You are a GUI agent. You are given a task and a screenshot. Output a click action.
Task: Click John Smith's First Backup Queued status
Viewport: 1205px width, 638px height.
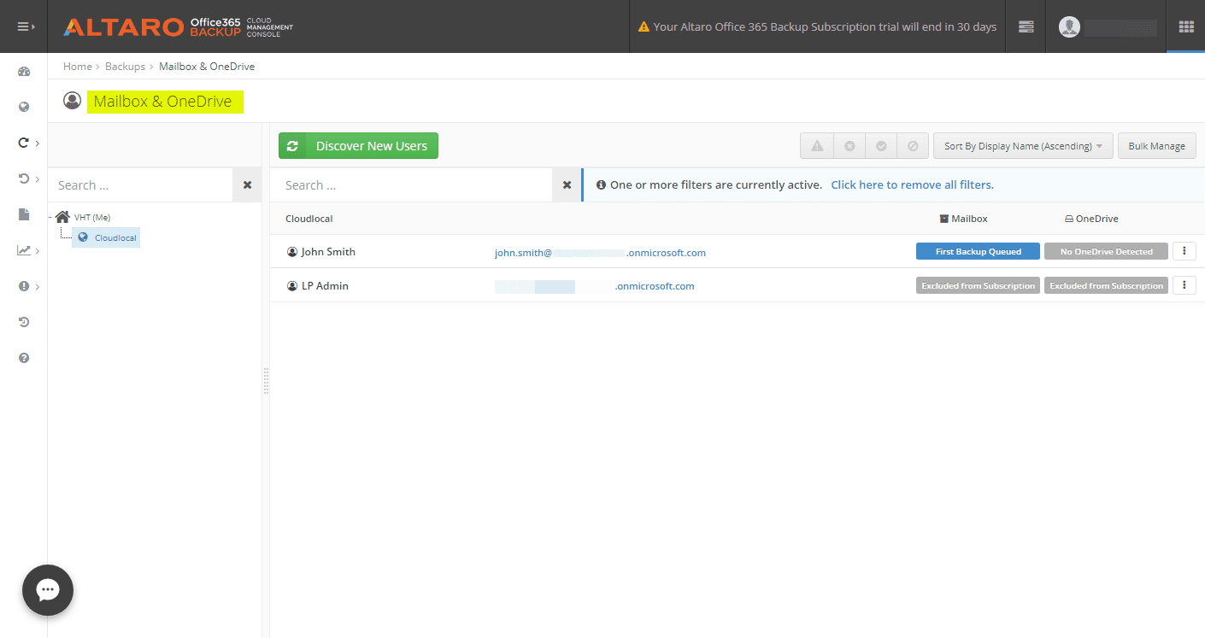click(x=978, y=251)
